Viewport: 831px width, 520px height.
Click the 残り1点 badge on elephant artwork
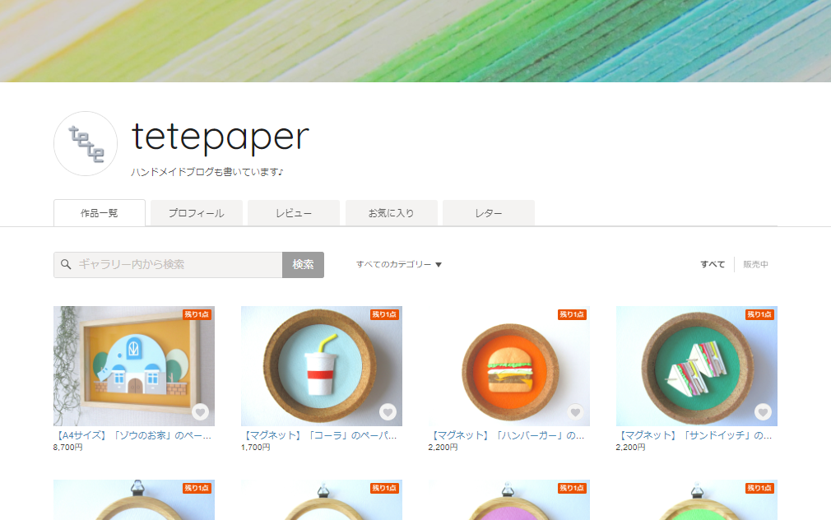click(x=197, y=314)
